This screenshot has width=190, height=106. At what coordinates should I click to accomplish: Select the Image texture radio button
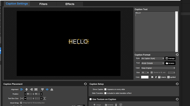pyautogui.click(x=94, y=105)
